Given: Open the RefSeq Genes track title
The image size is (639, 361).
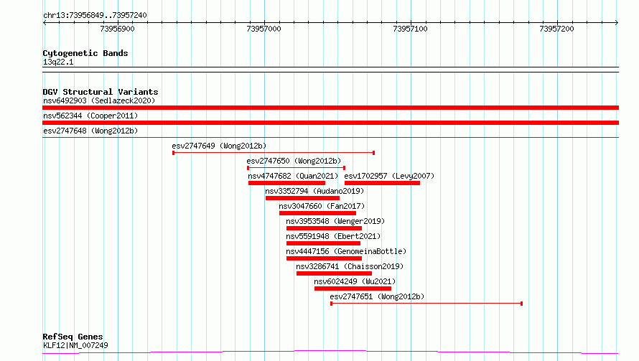Looking at the screenshot, I should click(73, 337).
